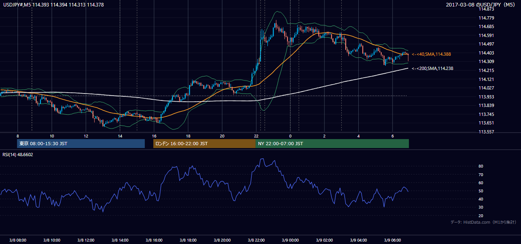Click the 3/8 12:00 date label
Screen dimensions: 521x244
[86, 240]
